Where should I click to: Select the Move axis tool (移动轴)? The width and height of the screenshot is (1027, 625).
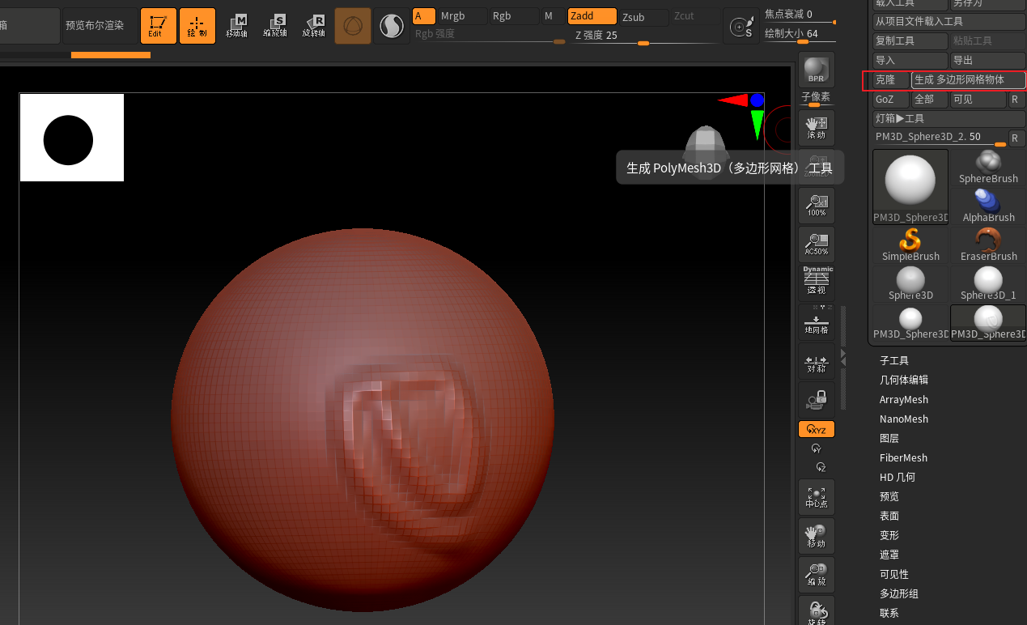click(236, 26)
